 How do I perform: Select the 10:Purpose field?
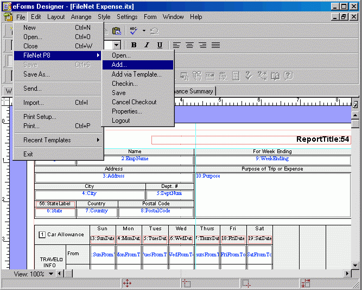[273, 196]
